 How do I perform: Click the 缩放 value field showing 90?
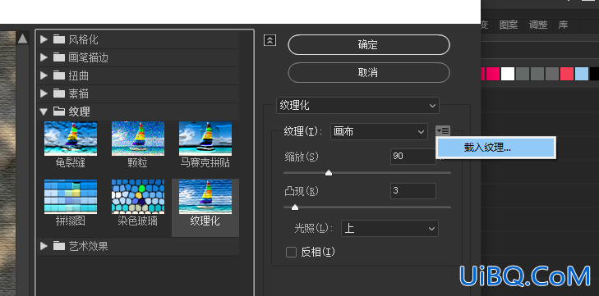(413, 157)
